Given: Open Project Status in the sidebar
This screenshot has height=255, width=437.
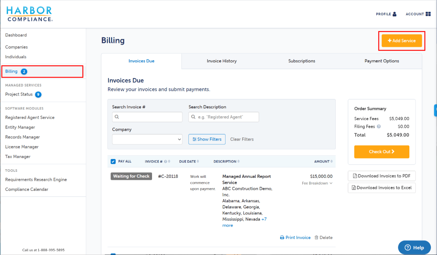Looking at the screenshot, I should pyautogui.click(x=19, y=95).
